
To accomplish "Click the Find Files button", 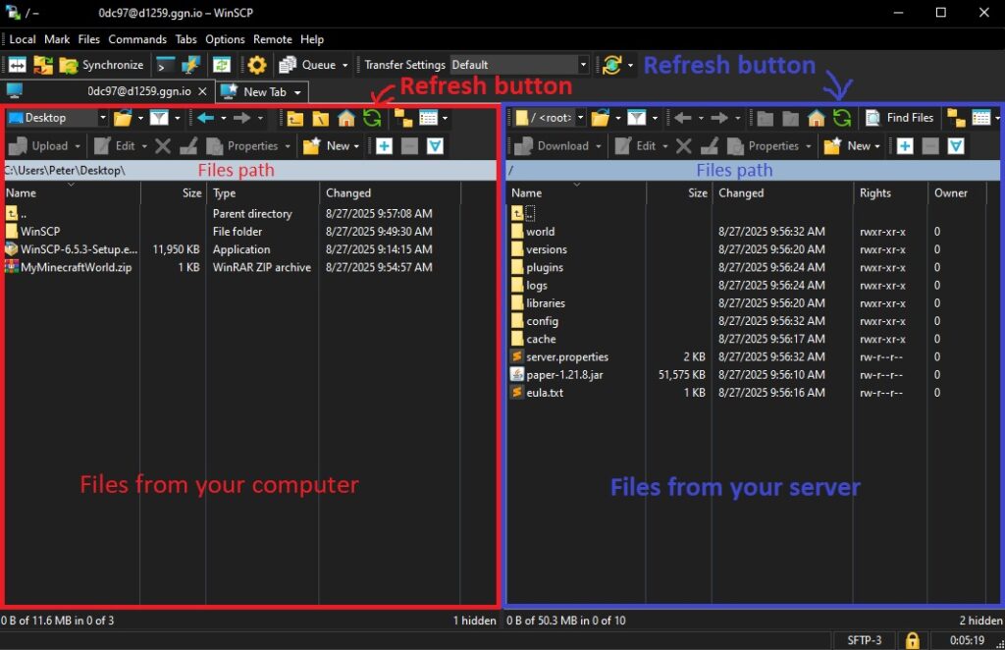I will [900, 118].
